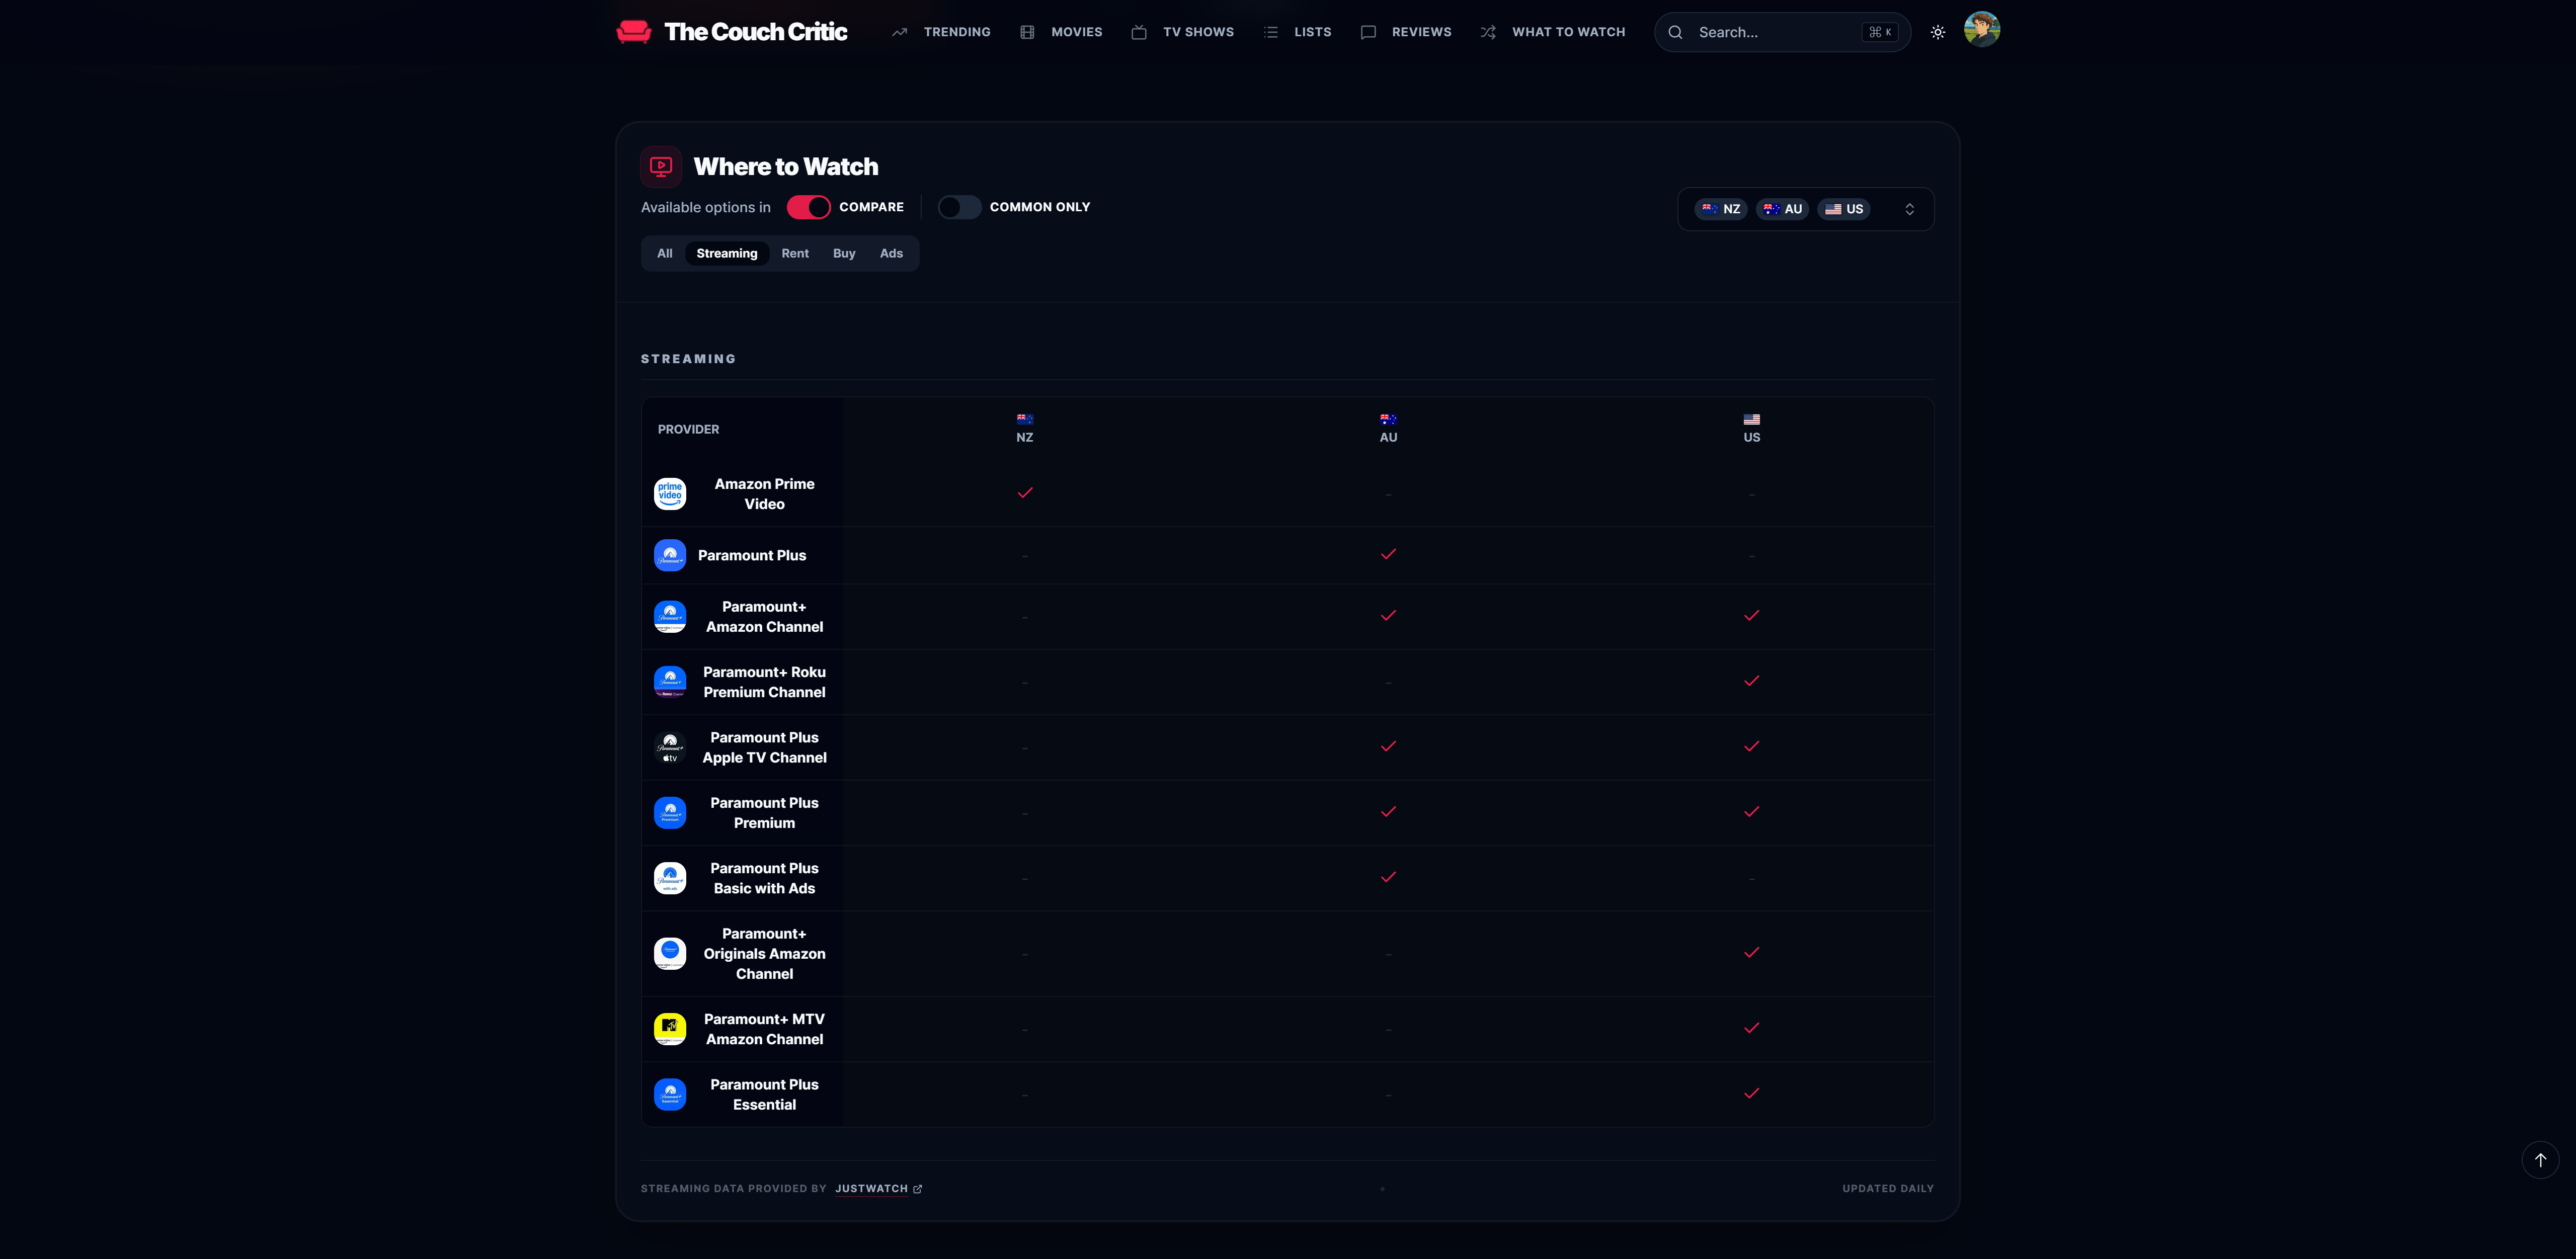Expand the region selector chevron
2576x1259 pixels.
coord(1909,209)
